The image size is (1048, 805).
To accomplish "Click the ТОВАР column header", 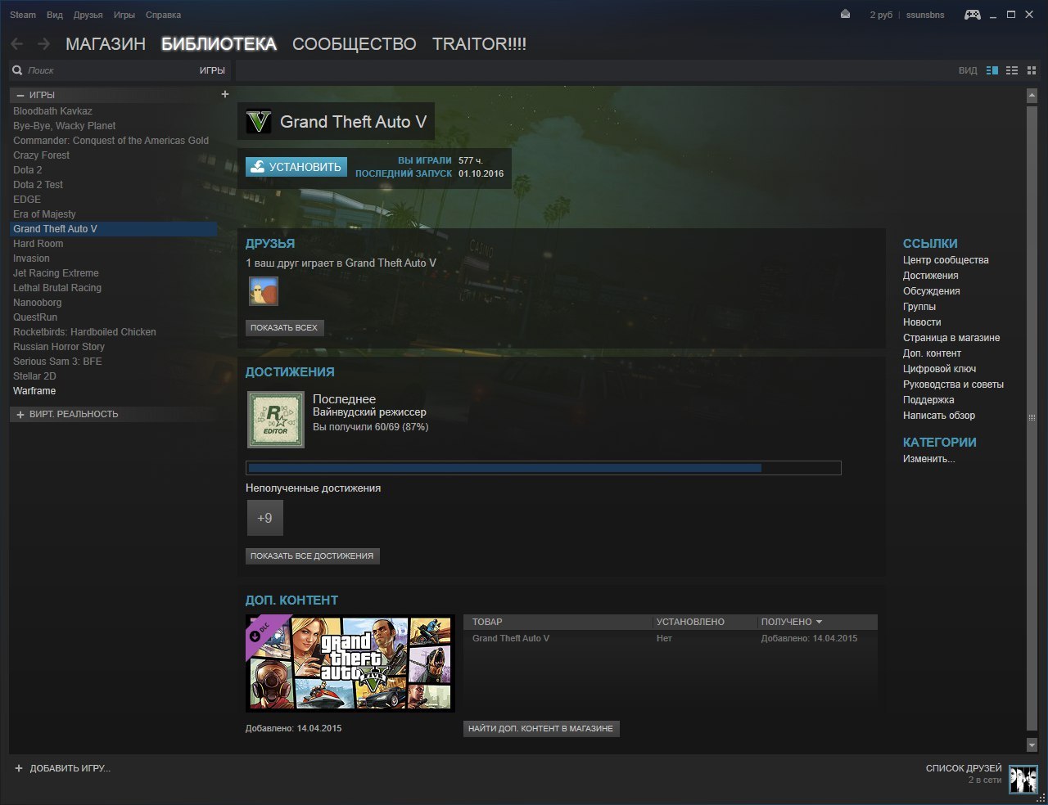I will click(x=487, y=622).
